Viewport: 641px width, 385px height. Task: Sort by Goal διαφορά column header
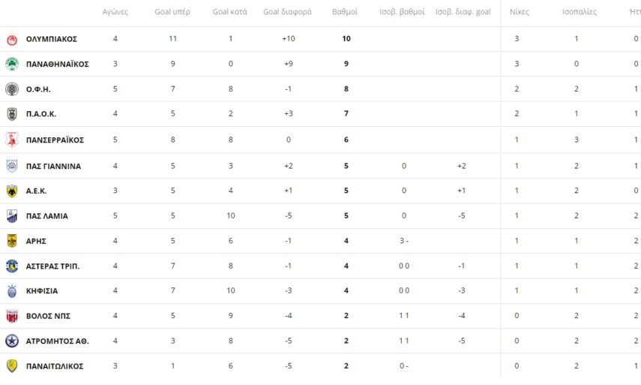pos(287,12)
